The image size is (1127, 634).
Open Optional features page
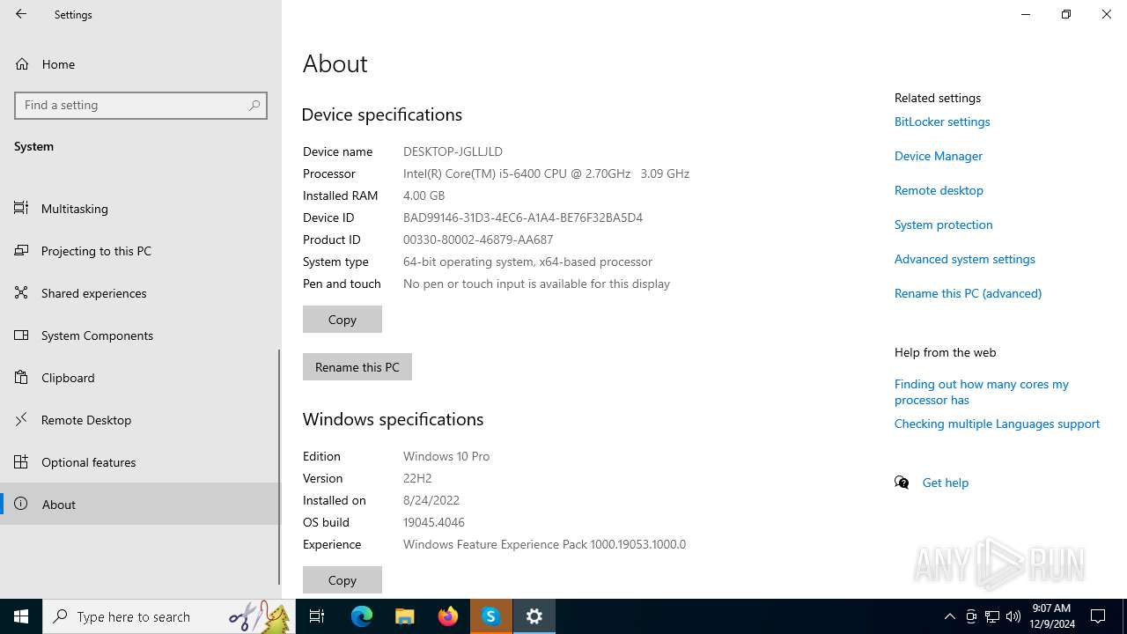tap(141, 461)
